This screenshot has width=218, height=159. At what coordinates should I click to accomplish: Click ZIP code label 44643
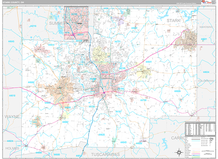tap(124, 142)
